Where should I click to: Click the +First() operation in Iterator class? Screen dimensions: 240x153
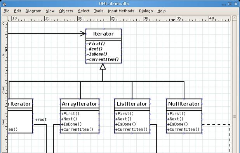tap(96, 43)
